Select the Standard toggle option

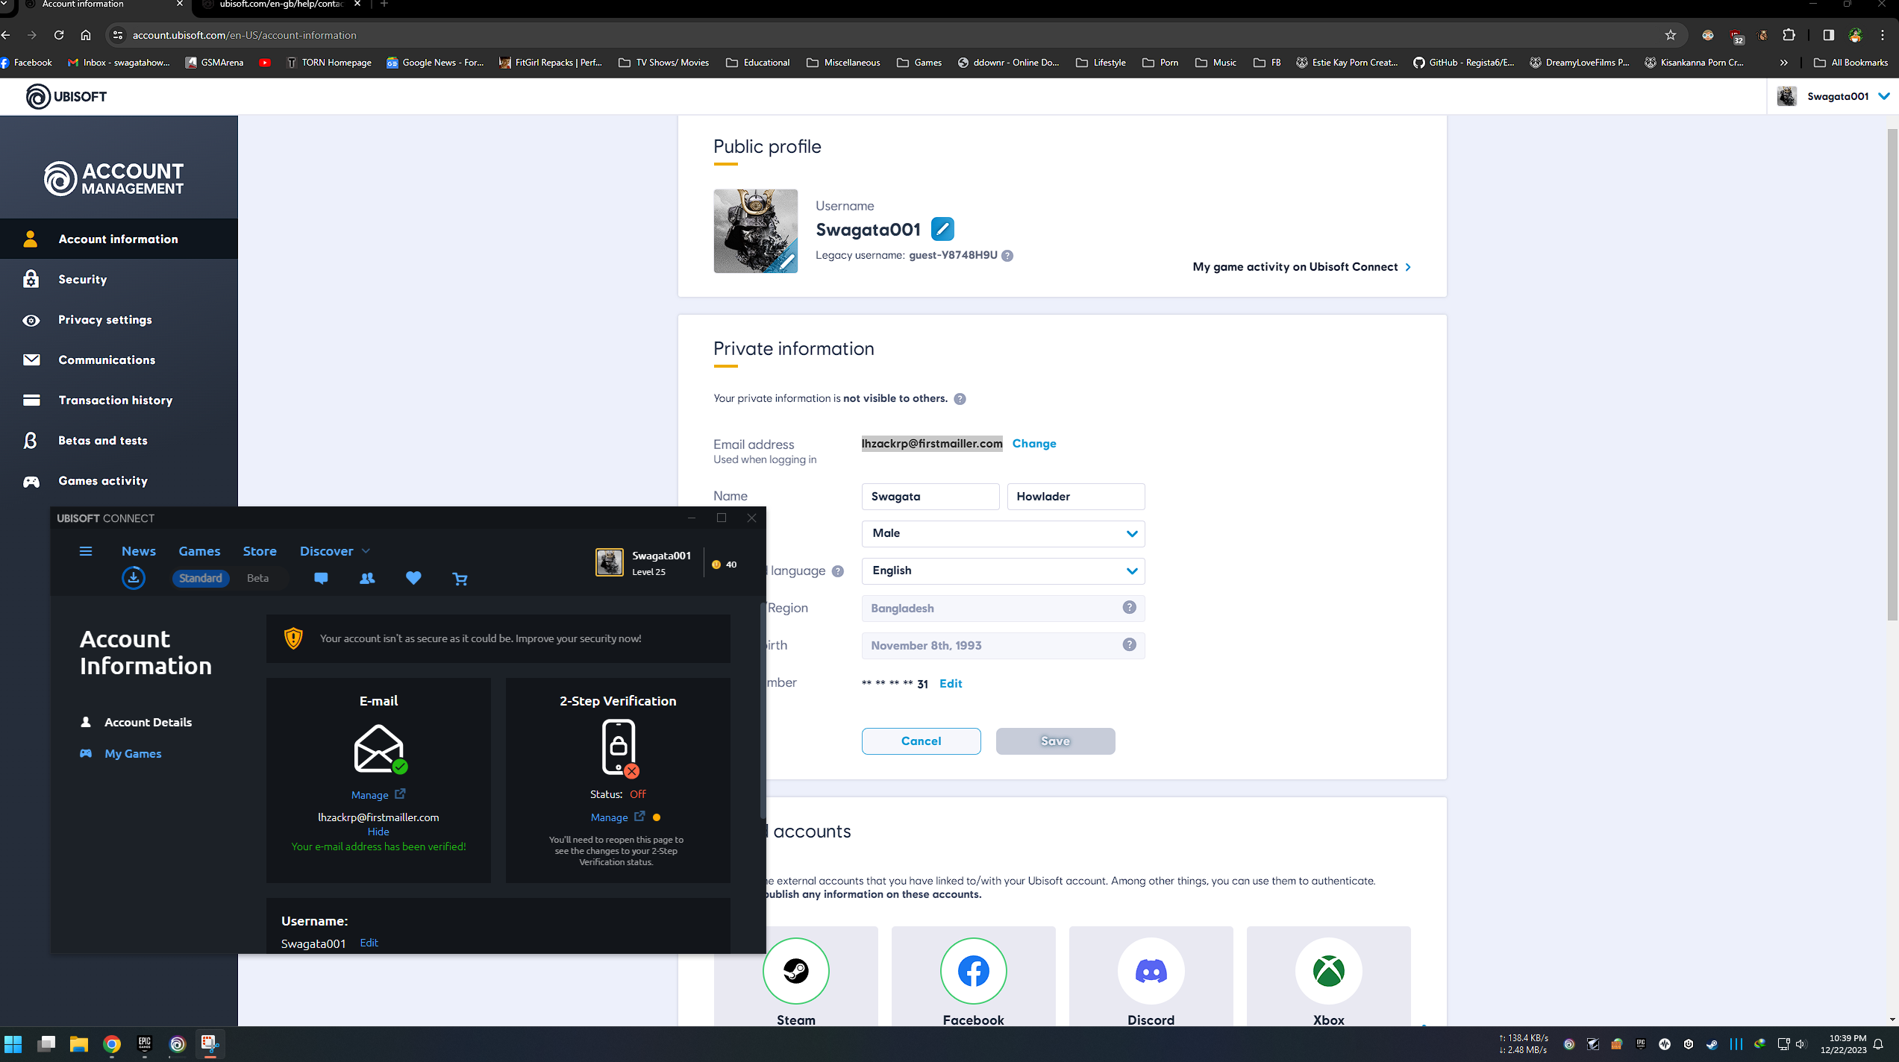coord(200,578)
